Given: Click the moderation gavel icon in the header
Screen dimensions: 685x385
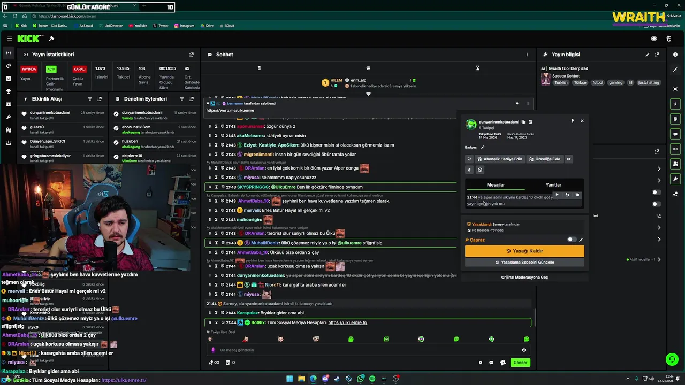Looking at the screenshot, I should 51,38.
